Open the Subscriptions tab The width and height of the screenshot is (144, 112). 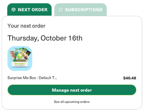(x=80, y=10)
